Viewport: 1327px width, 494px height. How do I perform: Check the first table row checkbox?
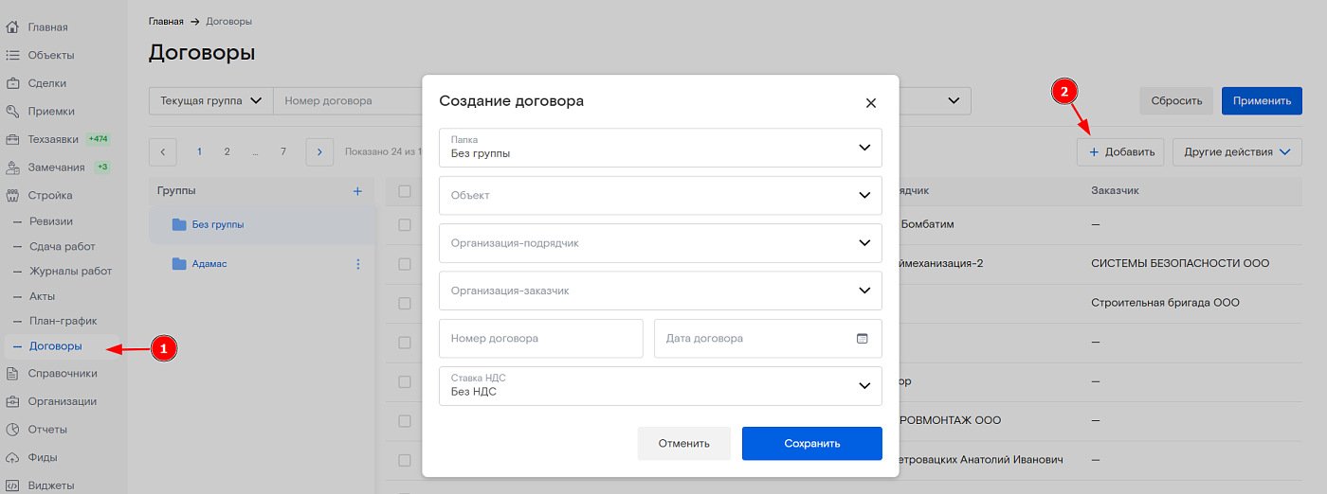[405, 225]
